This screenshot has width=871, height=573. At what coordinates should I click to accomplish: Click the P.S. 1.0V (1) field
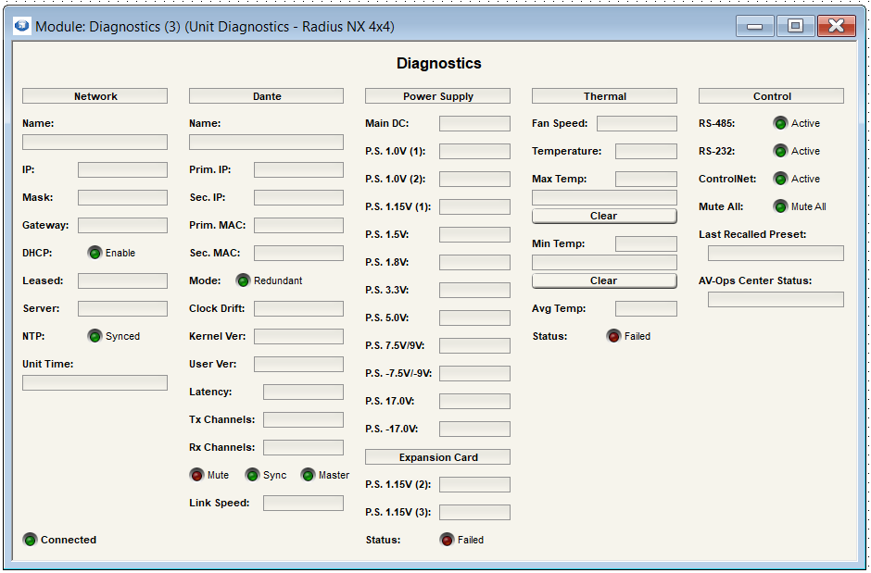[x=475, y=152]
